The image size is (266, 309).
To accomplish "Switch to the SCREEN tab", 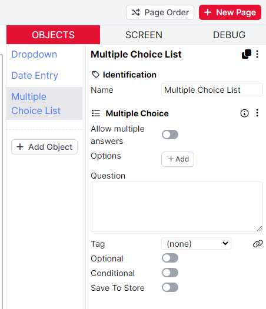I will [144, 35].
